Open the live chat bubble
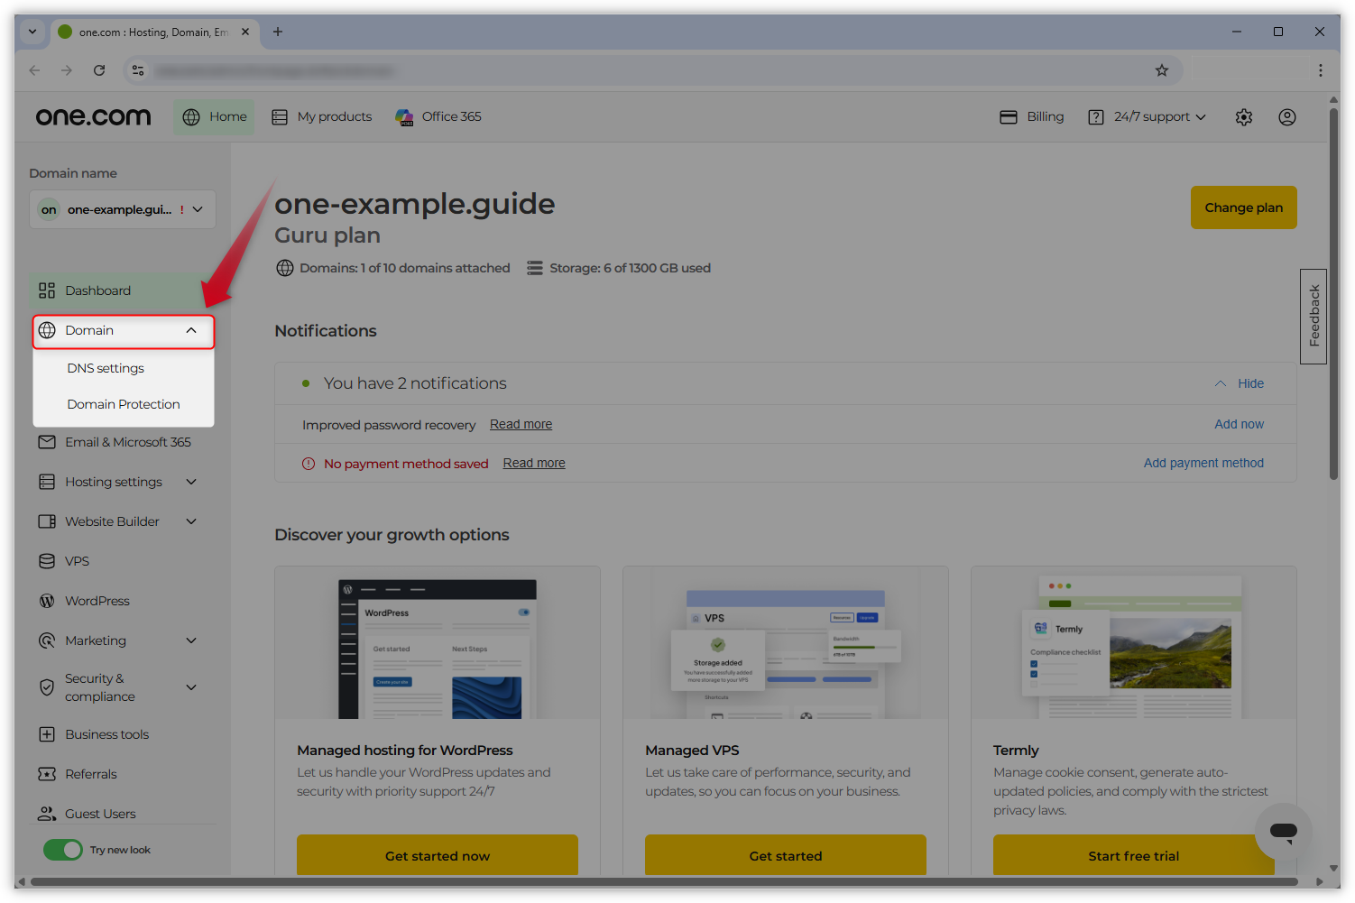The height and width of the screenshot is (903, 1355). point(1283,831)
